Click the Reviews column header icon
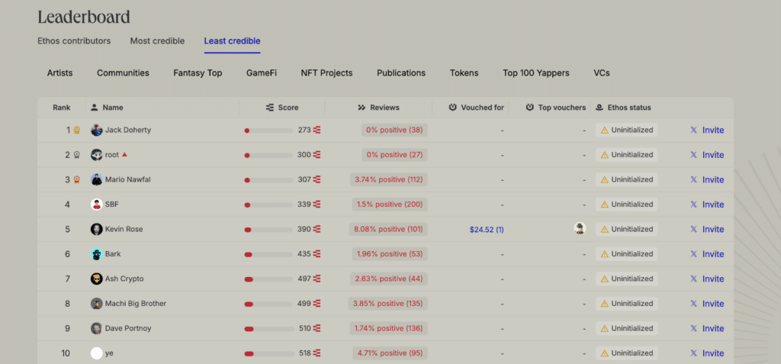The height and width of the screenshot is (364, 781). point(362,107)
